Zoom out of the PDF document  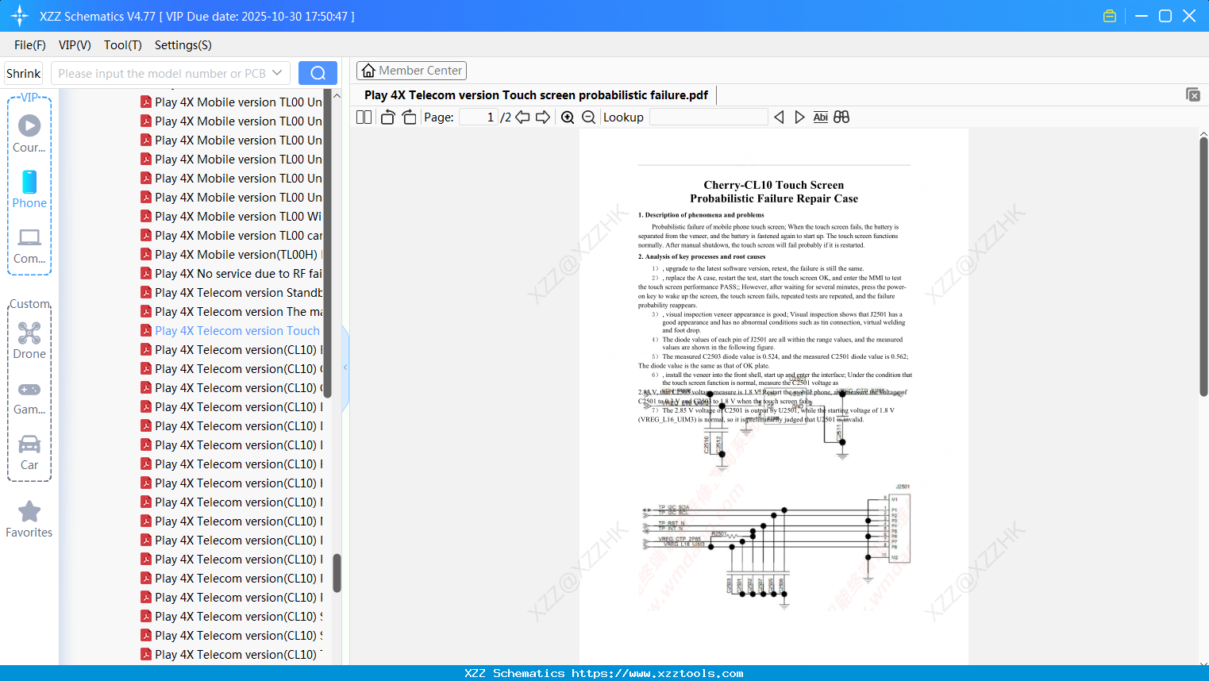point(588,117)
